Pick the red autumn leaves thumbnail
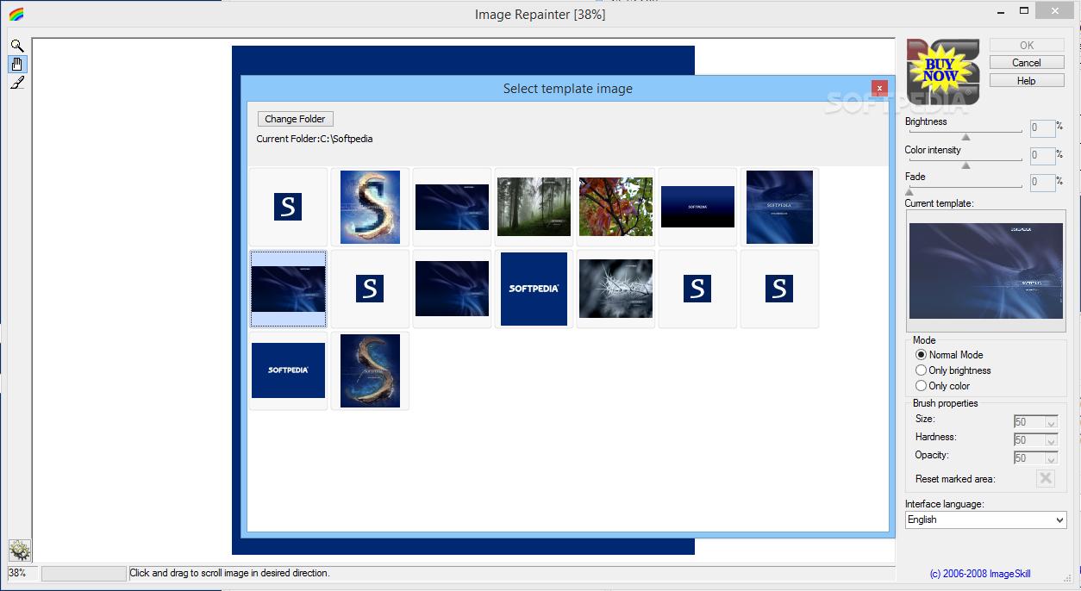This screenshot has width=1081, height=591. [x=615, y=207]
